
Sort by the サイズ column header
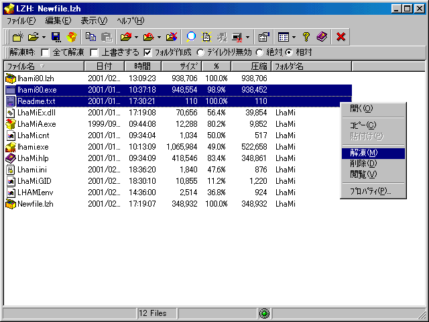[182, 66]
